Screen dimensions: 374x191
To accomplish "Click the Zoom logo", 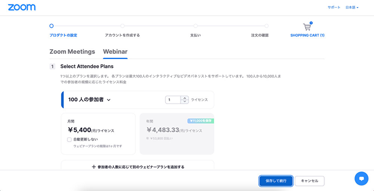I will [22, 7].
